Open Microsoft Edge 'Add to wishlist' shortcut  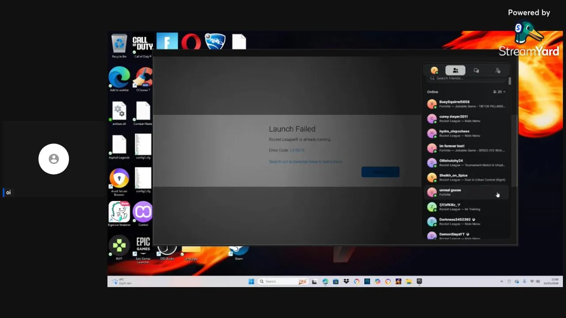[119, 79]
